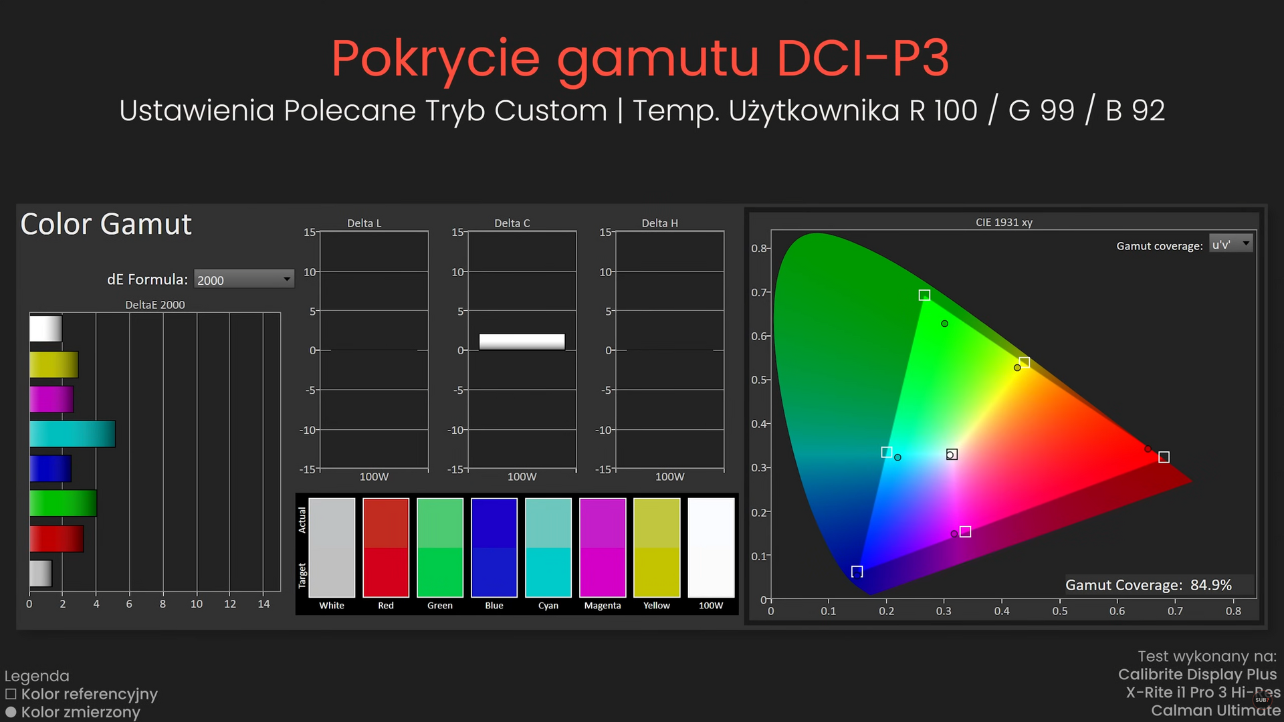Click the green DeltaE 2000 bar
The image size is (1284, 722).
(x=63, y=503)
